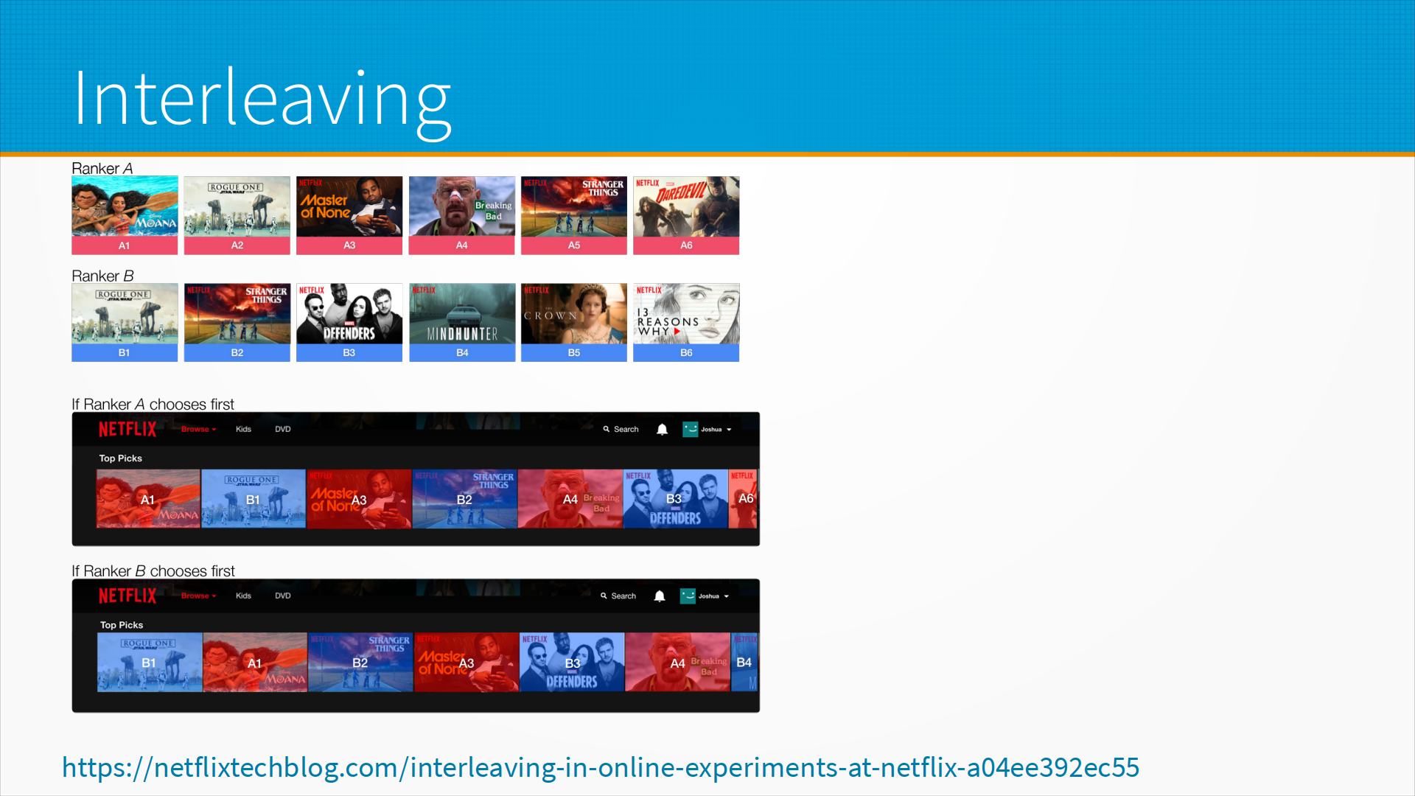Select Rogue One B1 tile in lower Top Picks row

pos(150,662)
